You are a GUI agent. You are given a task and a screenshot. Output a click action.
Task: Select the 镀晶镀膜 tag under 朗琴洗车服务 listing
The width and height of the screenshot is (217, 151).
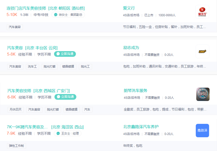pos(72,110)
